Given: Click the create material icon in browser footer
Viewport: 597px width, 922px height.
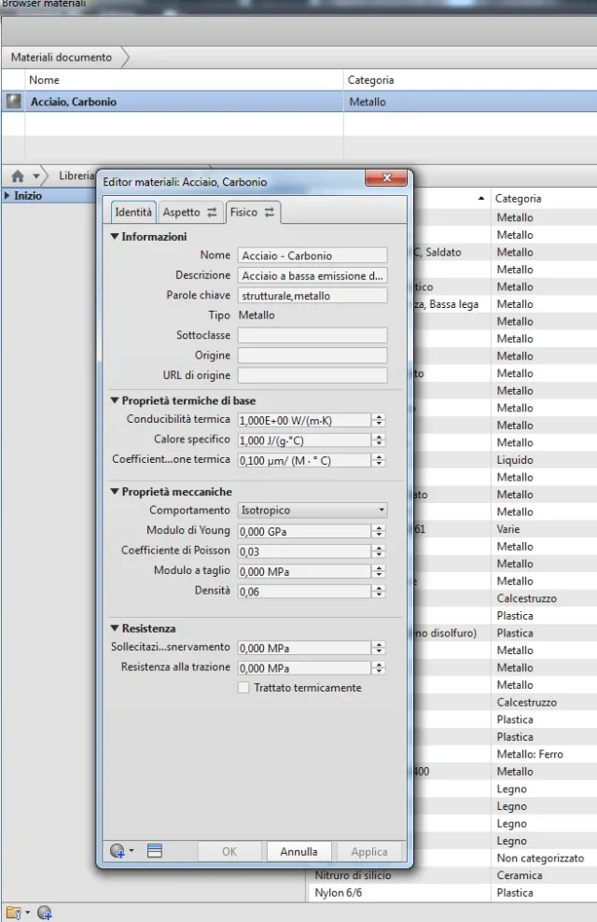Looking at the screenshot, I should [45, 914].
